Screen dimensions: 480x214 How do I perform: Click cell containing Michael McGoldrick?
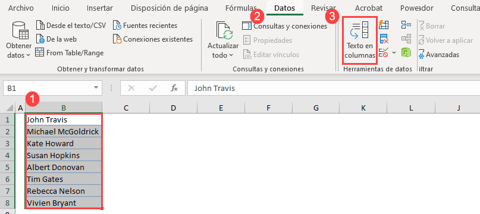pos(64,131)
